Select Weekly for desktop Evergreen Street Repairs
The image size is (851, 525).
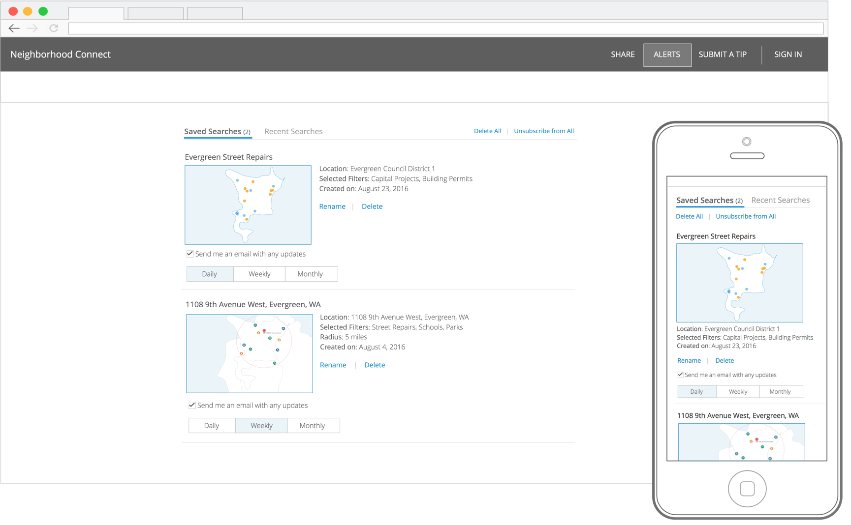[259, 274]
